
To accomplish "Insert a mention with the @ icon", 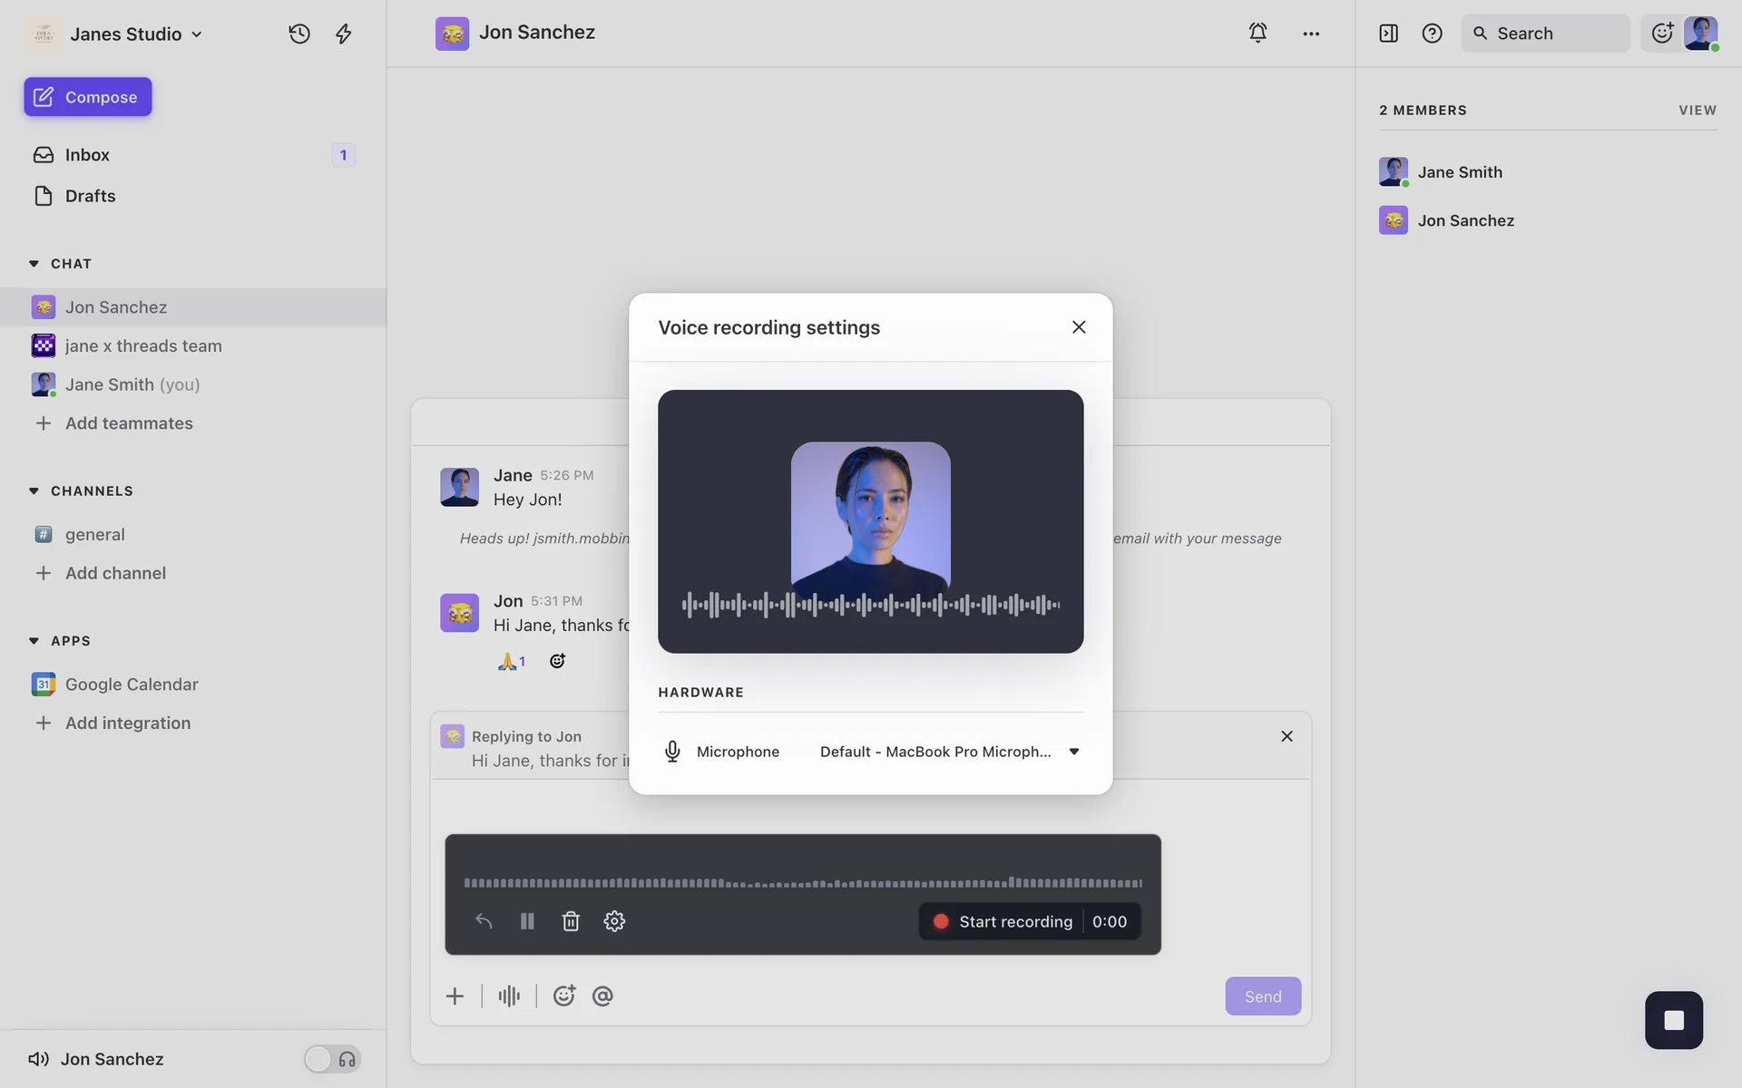I will [x=602, y=996].
